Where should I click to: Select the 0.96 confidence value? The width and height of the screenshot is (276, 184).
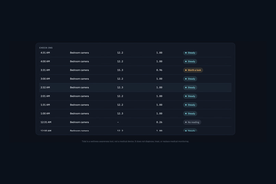point(159,70)
